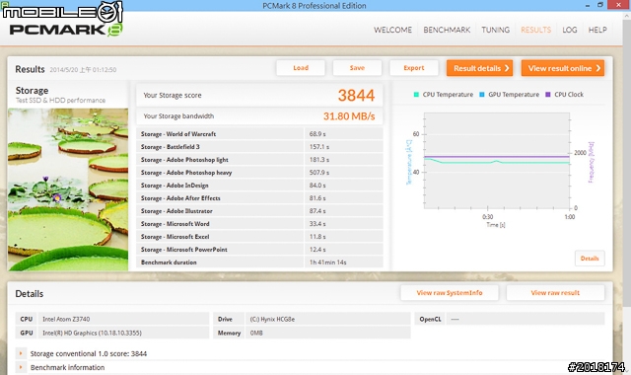631x375 pixels.
Task: Toggle the GPU Temperature legend marker
Action: 482,95
